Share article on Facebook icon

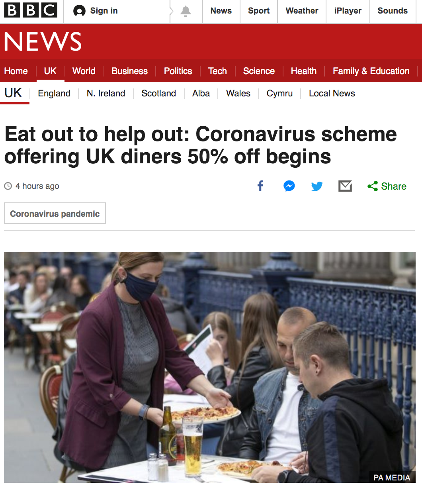tap(260, 186)
